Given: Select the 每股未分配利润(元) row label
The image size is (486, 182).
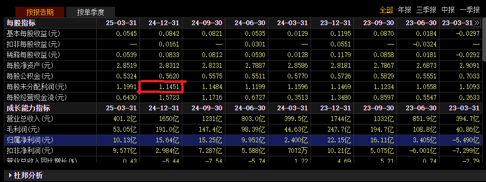Looking at the screenshot, I should pyautogui.click(x=37, y=87).
